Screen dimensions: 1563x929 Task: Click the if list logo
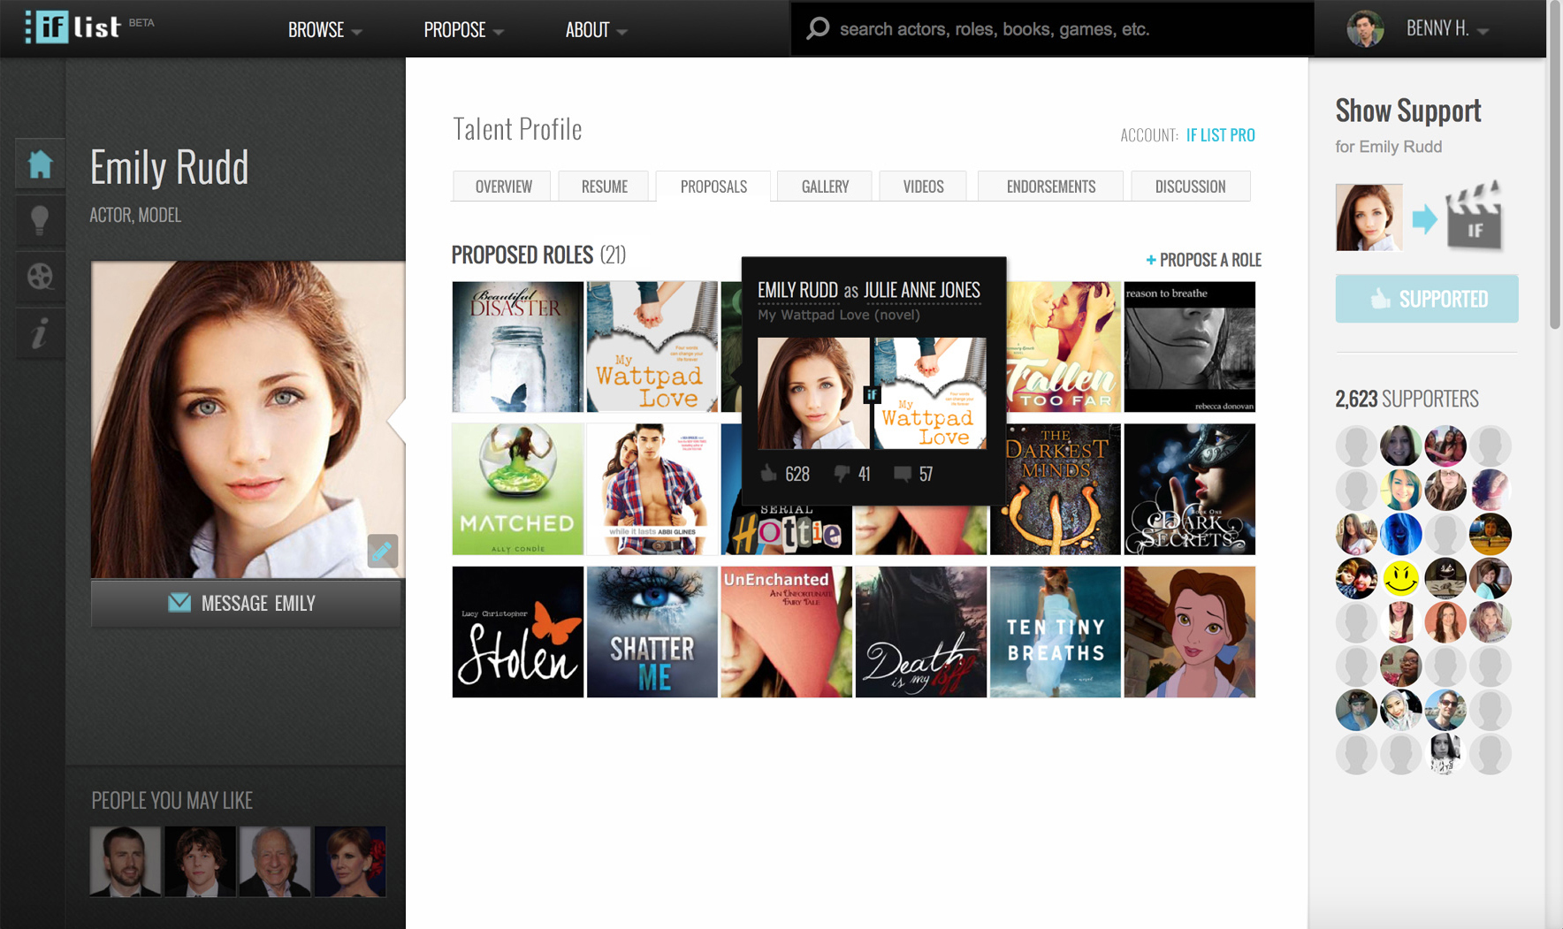tap(73, 27)
